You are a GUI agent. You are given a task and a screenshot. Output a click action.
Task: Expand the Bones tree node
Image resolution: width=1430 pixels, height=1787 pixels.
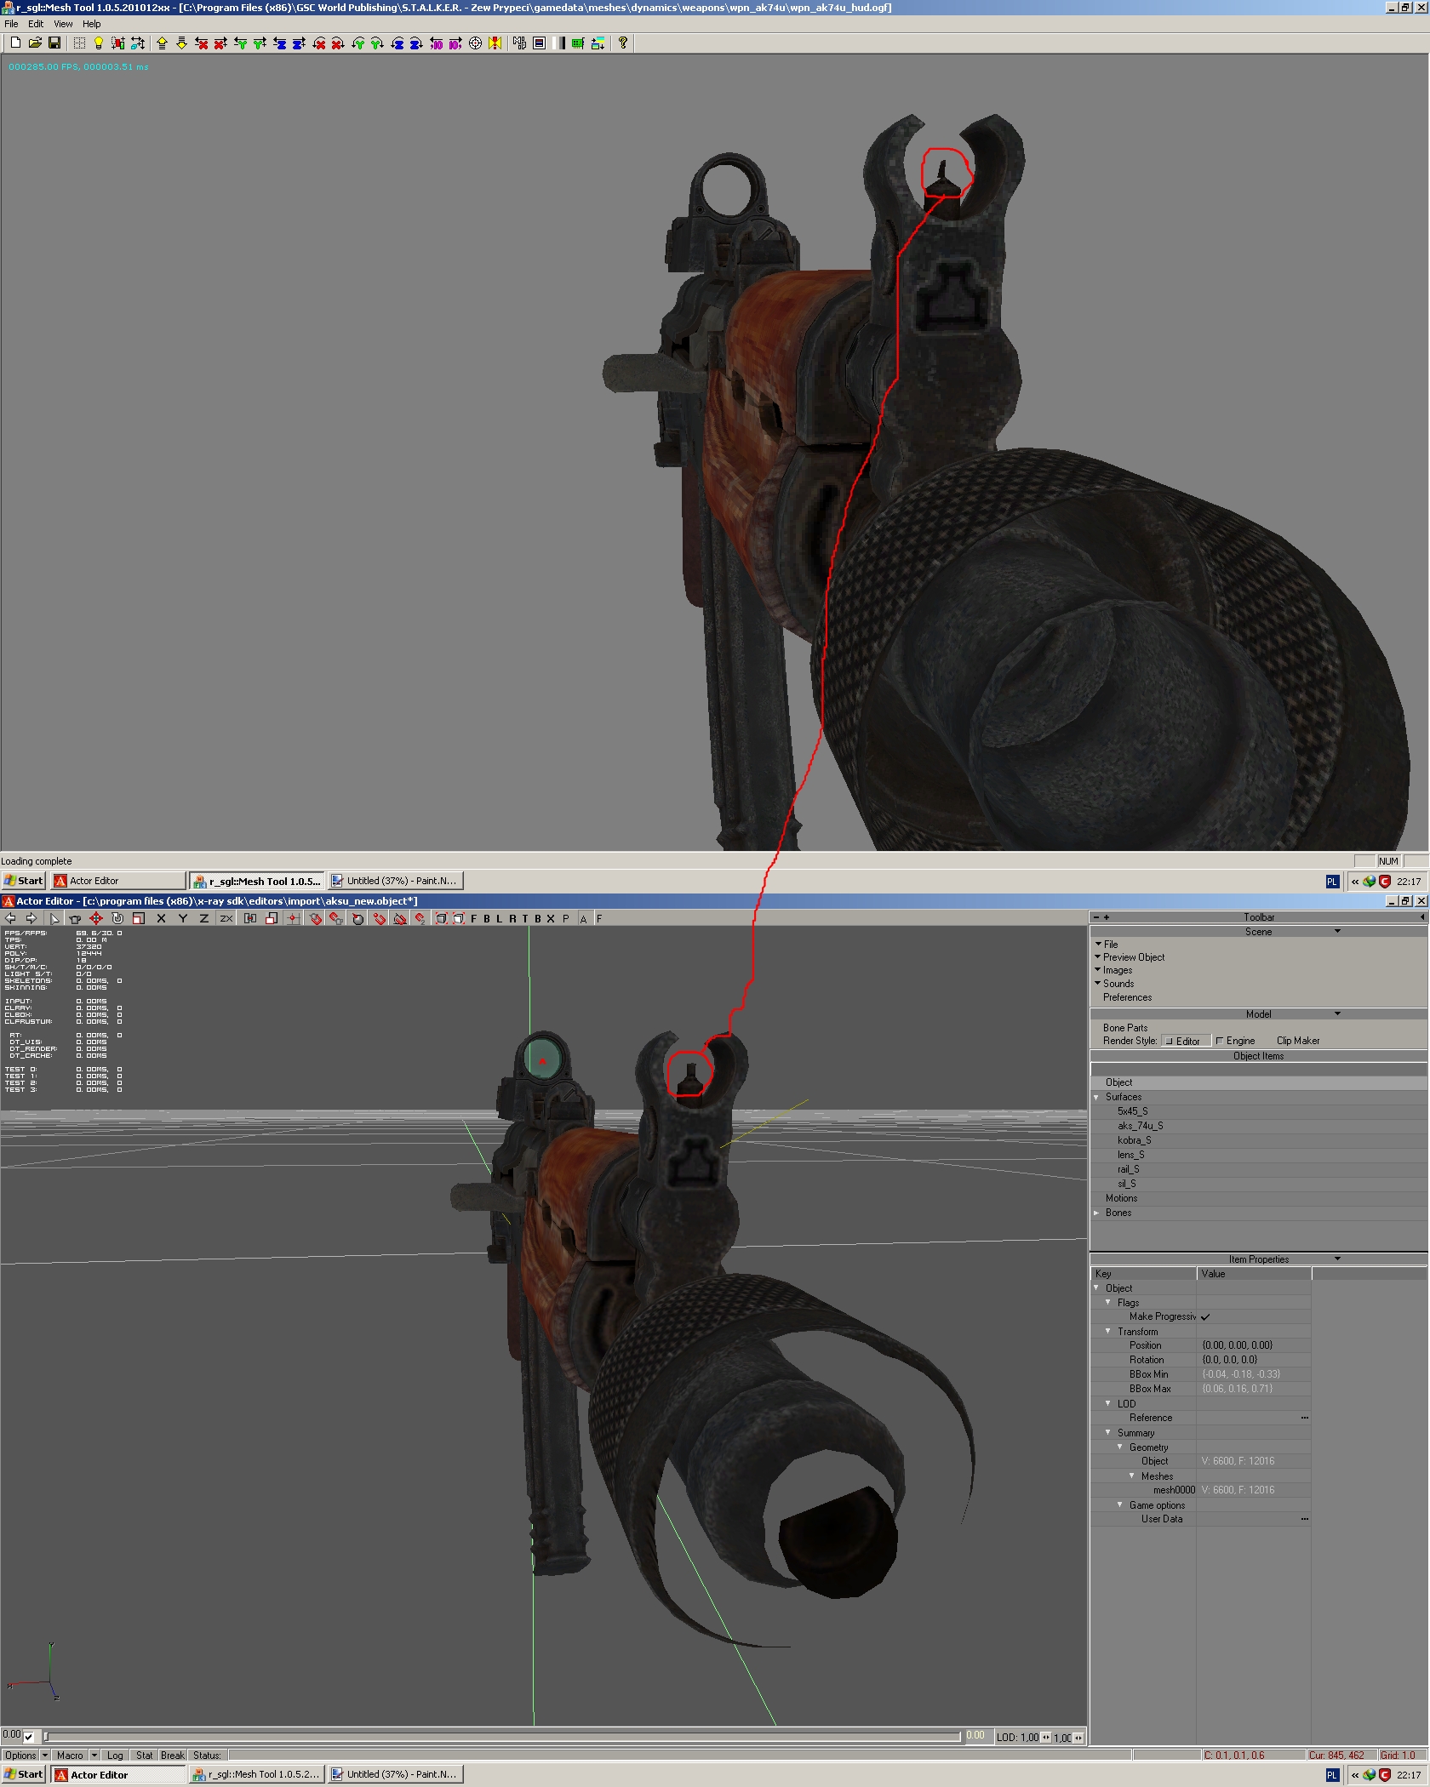[x=1096, y=1213]
